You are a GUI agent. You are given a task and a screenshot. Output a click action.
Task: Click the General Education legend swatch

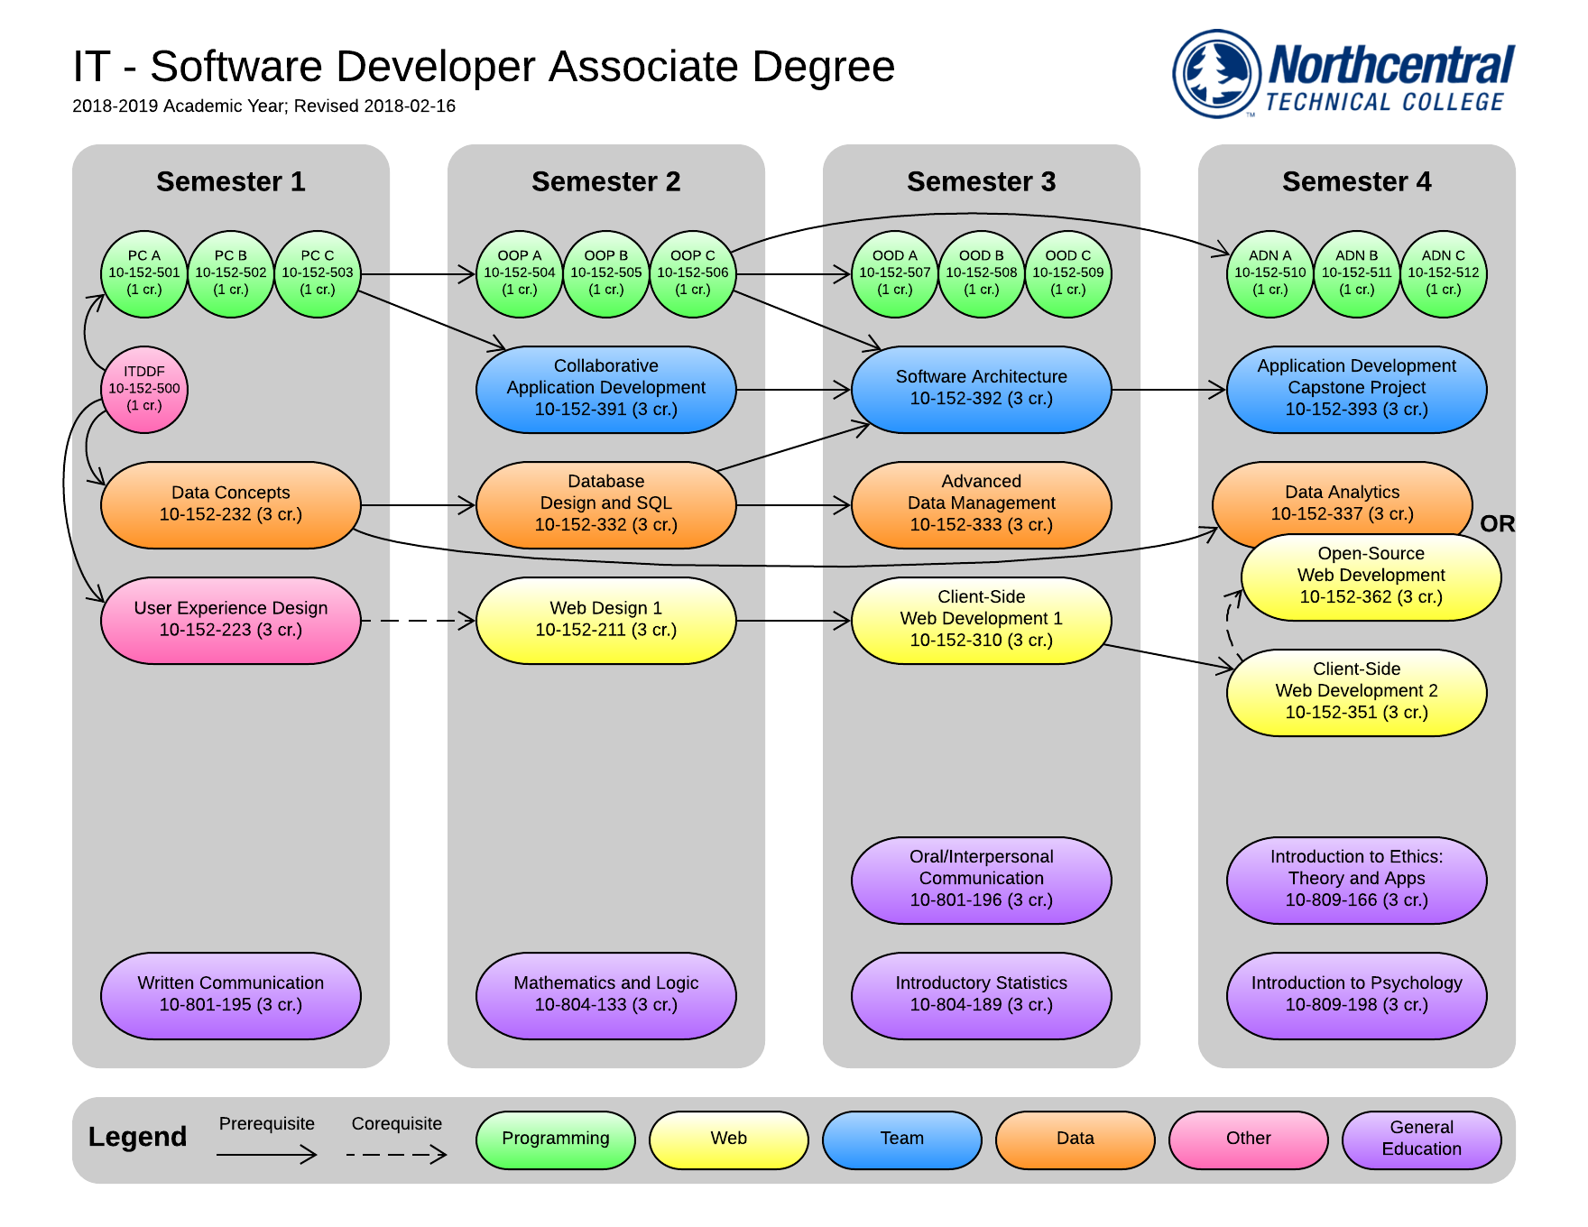coord(1421,1139)
